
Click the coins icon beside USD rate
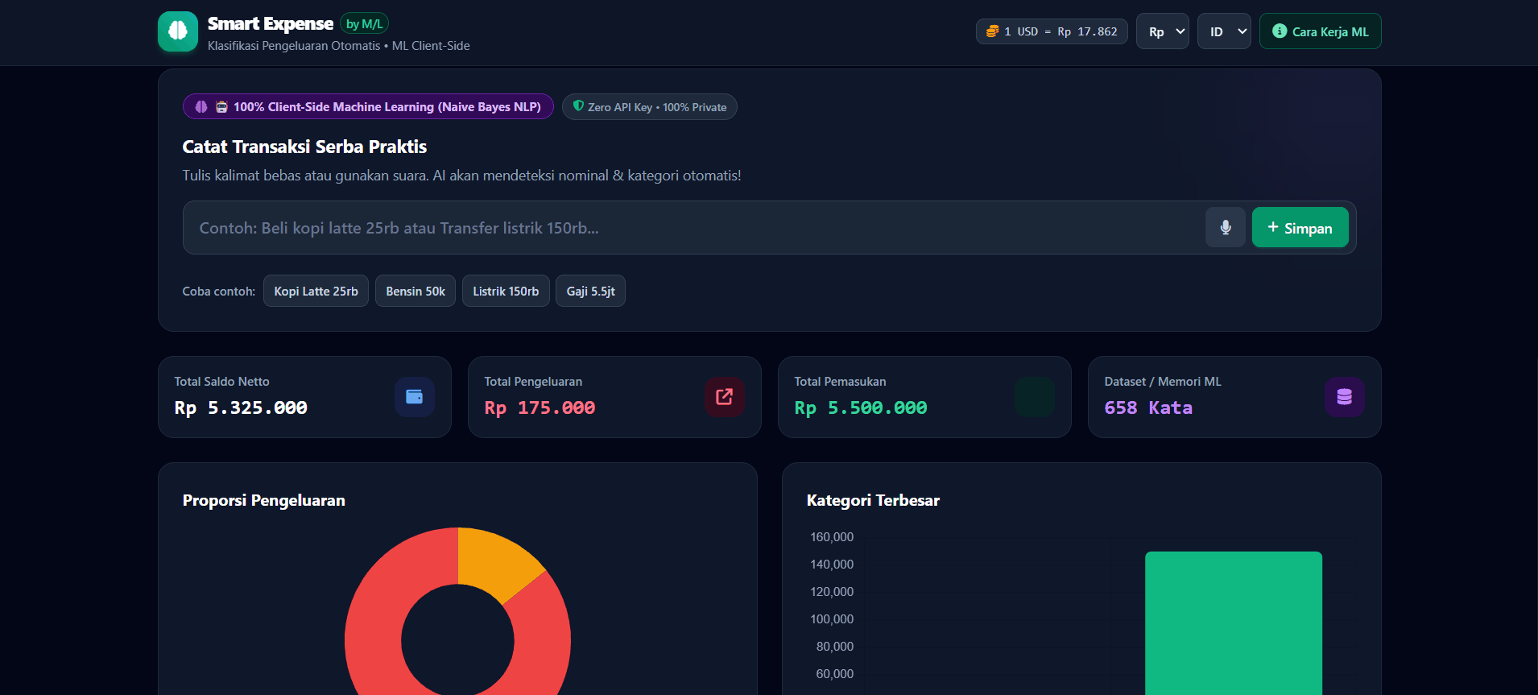click(993, 31)
